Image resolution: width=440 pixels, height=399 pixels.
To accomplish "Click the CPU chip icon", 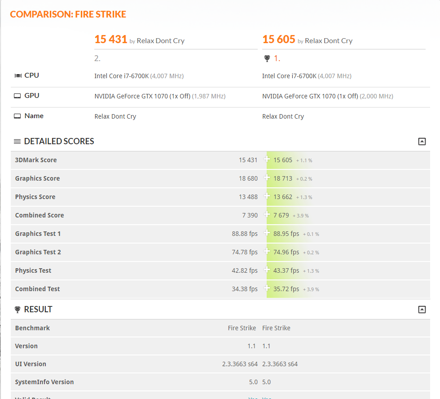I will pos(18,75).
